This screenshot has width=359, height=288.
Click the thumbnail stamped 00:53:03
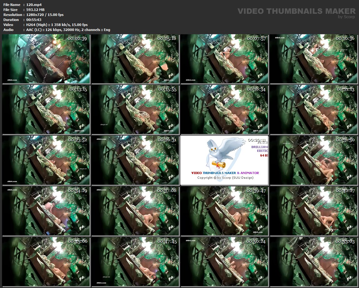click(x=314, y=261)
